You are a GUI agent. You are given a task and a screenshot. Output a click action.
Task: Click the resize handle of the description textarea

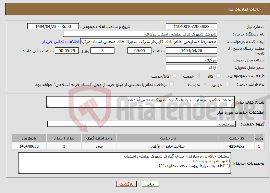click(48, 106)
